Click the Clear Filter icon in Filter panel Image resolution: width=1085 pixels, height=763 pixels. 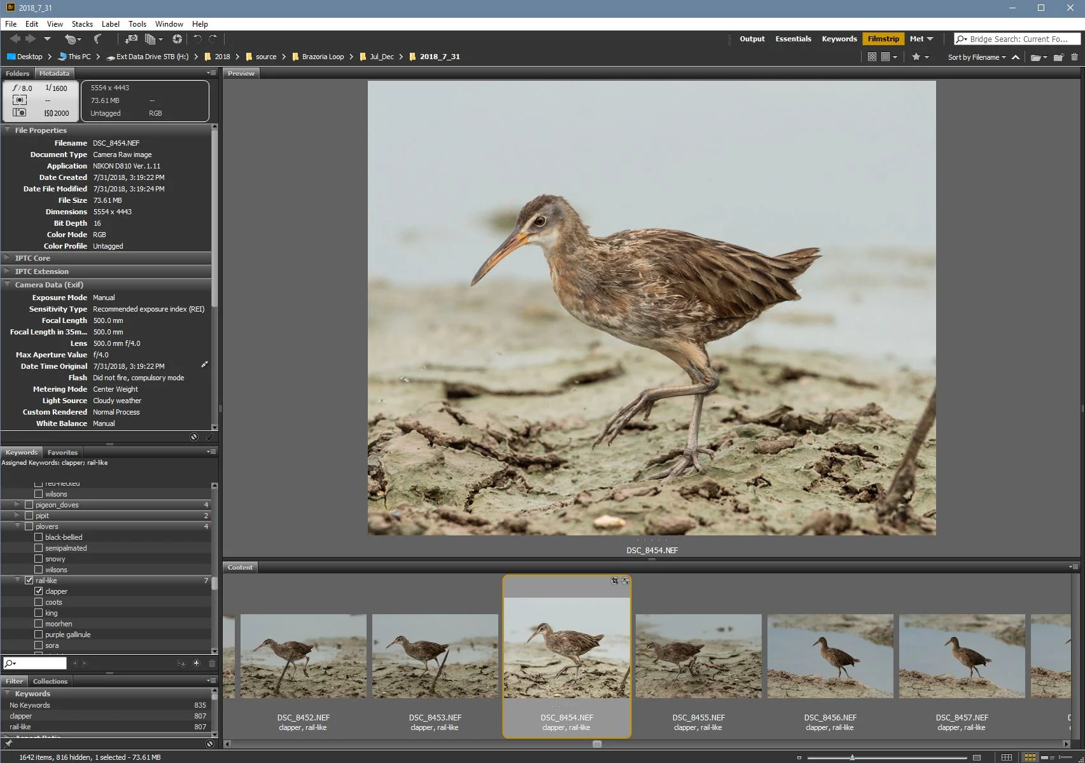210,743
